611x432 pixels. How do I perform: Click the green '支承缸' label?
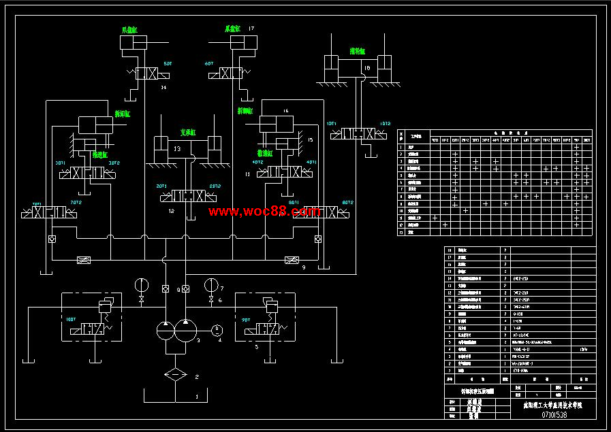point(188,133)
